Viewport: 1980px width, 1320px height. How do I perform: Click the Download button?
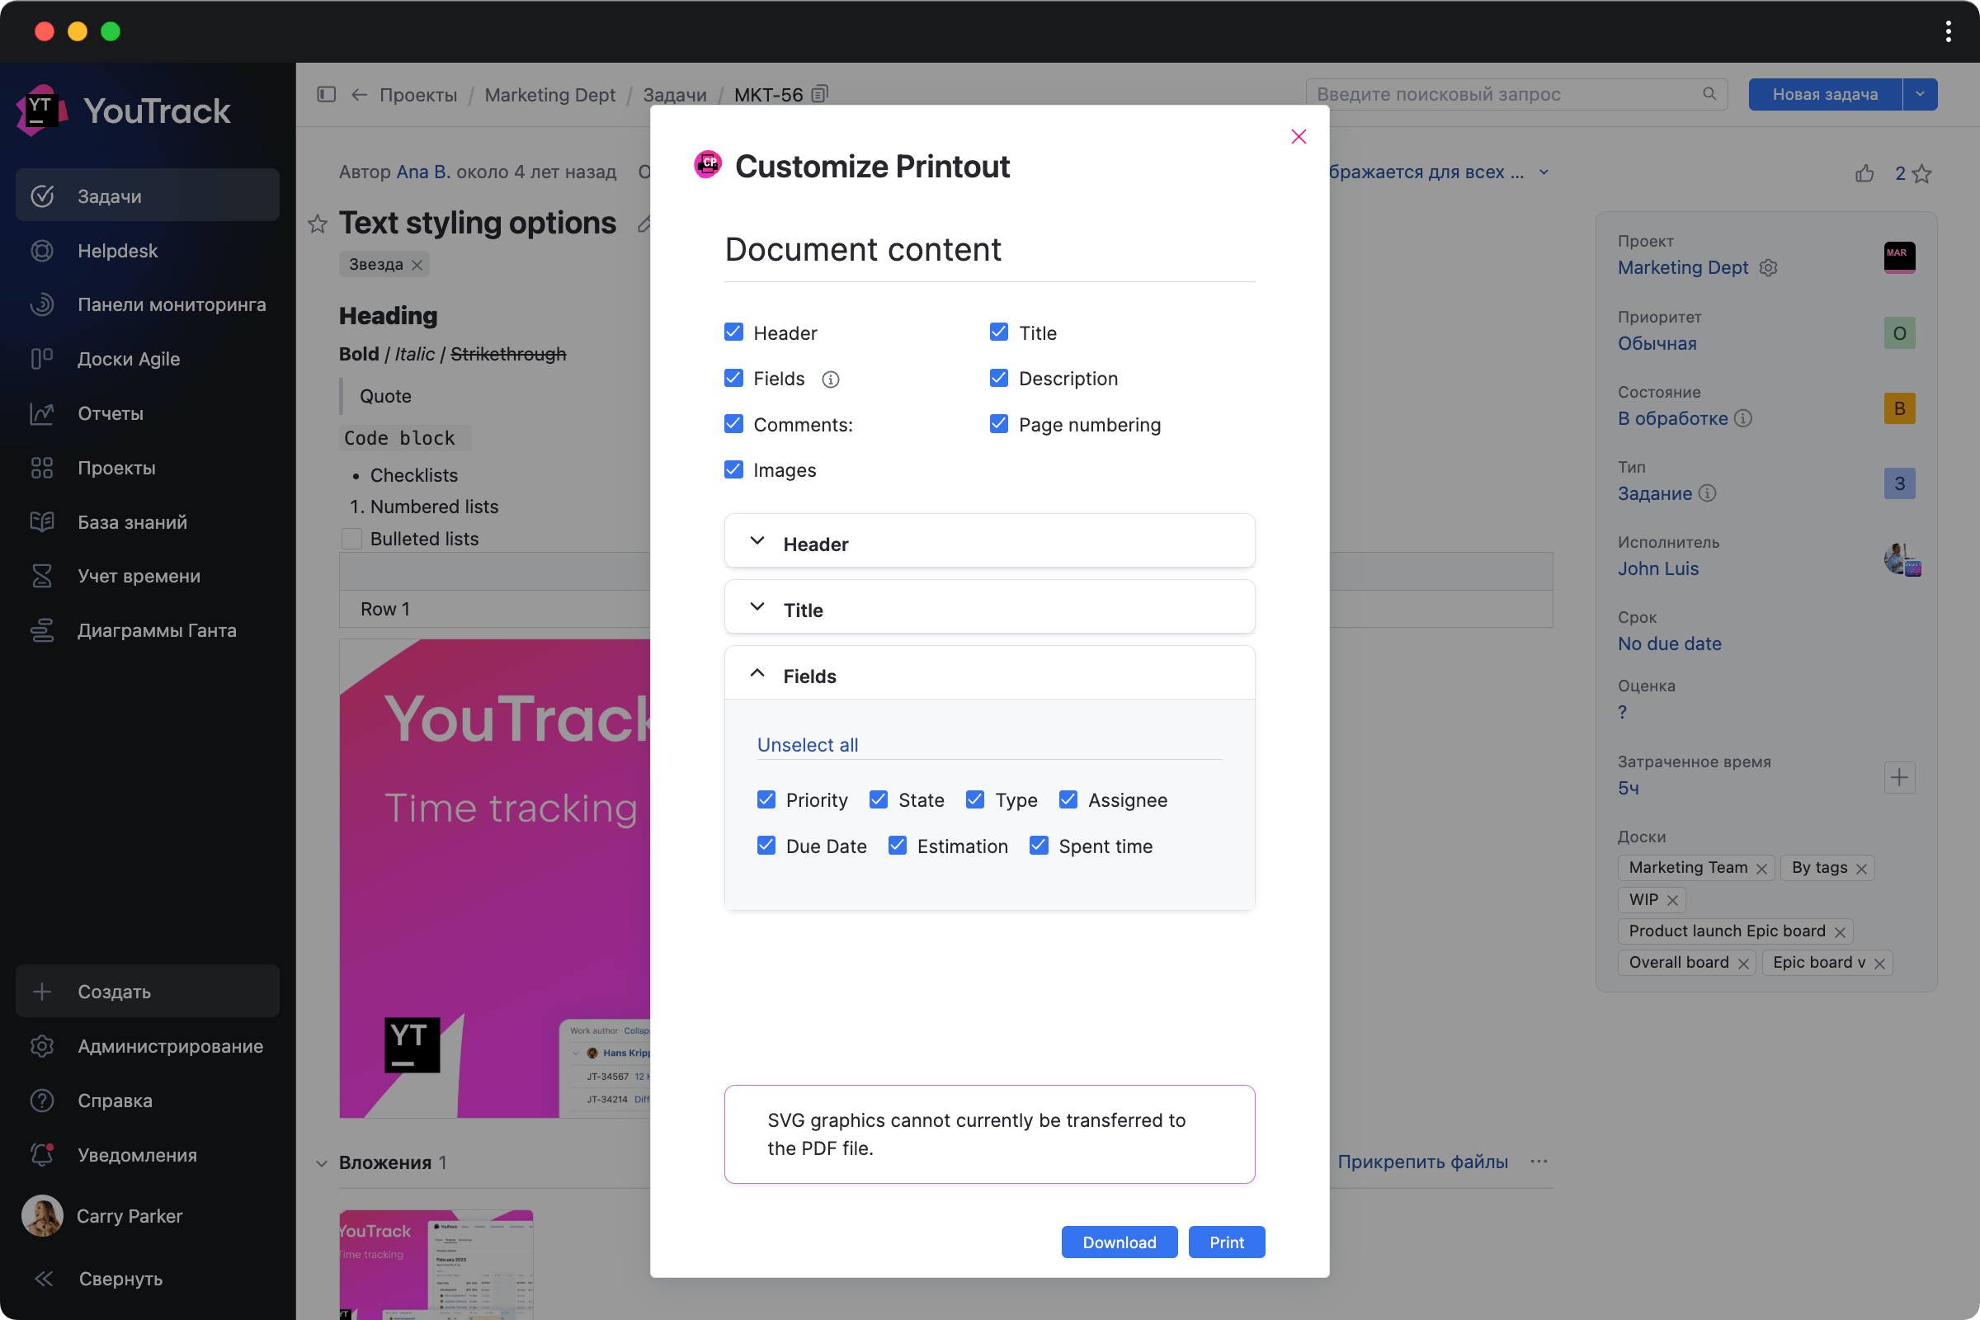pyautogui.click(x=1119, y=1242)
